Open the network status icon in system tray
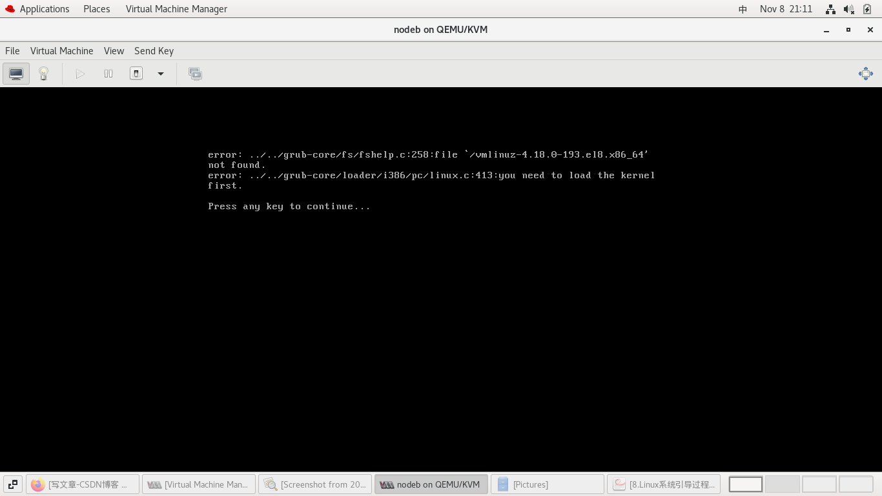 (830, 8)
